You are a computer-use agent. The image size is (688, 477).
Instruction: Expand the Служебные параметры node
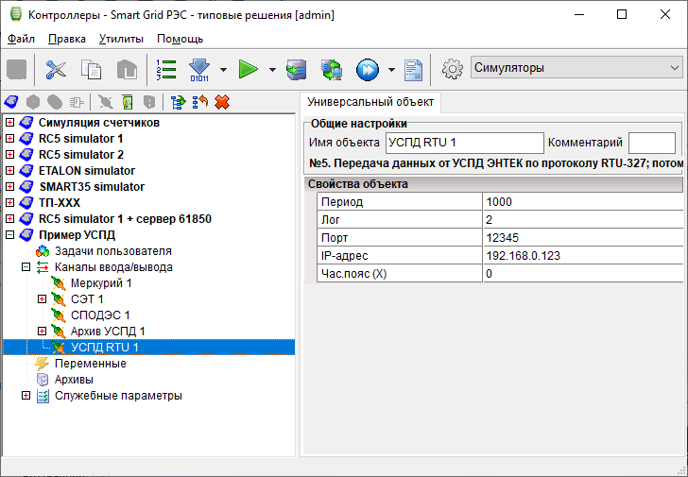click(x=26, y=396)
